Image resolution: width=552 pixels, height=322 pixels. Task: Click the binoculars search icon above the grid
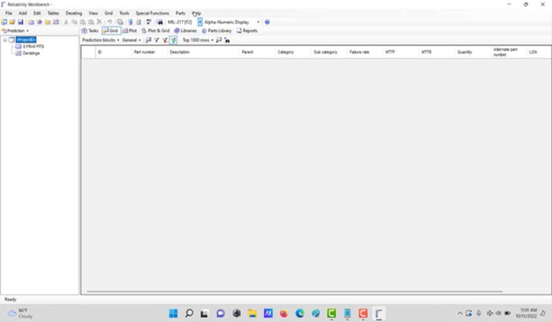point(227,40)
